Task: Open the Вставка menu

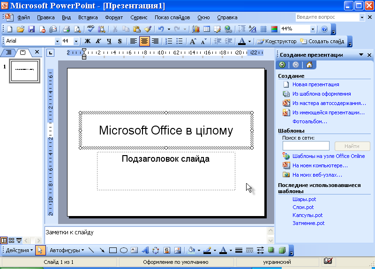Action: 88,17
